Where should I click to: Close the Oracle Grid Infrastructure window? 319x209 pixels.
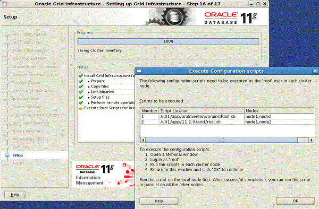click(x=265, y=4)
